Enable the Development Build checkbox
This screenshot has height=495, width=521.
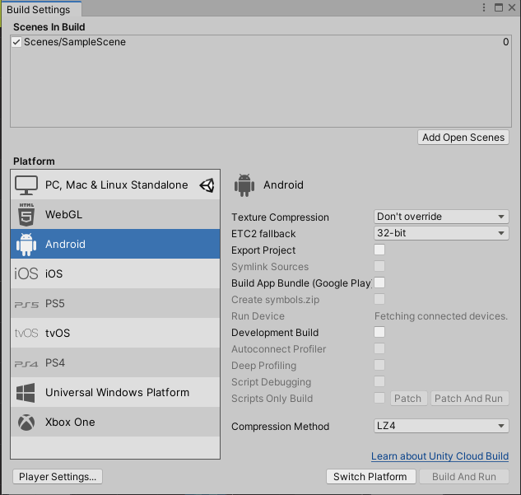379,332
